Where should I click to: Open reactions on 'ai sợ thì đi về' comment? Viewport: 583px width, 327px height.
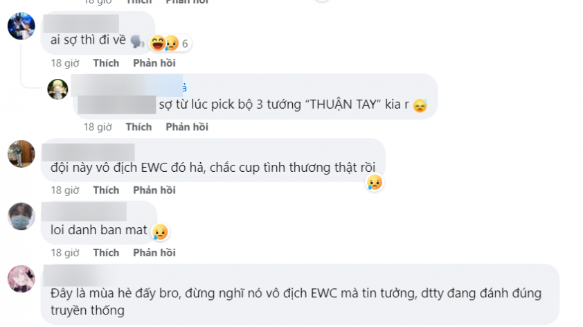(170, 43)
